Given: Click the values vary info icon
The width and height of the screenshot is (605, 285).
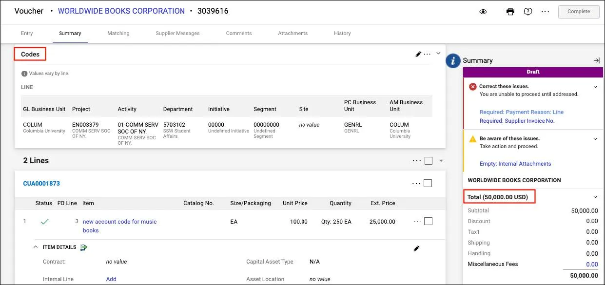Looking at the screenshot, I should [x=24, y=74].
